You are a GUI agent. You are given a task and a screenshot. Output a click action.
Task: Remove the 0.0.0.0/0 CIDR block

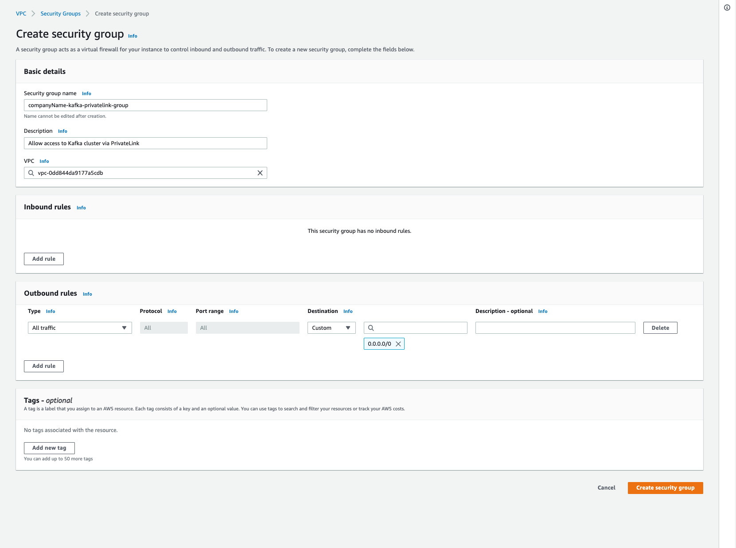coord(398,343)
